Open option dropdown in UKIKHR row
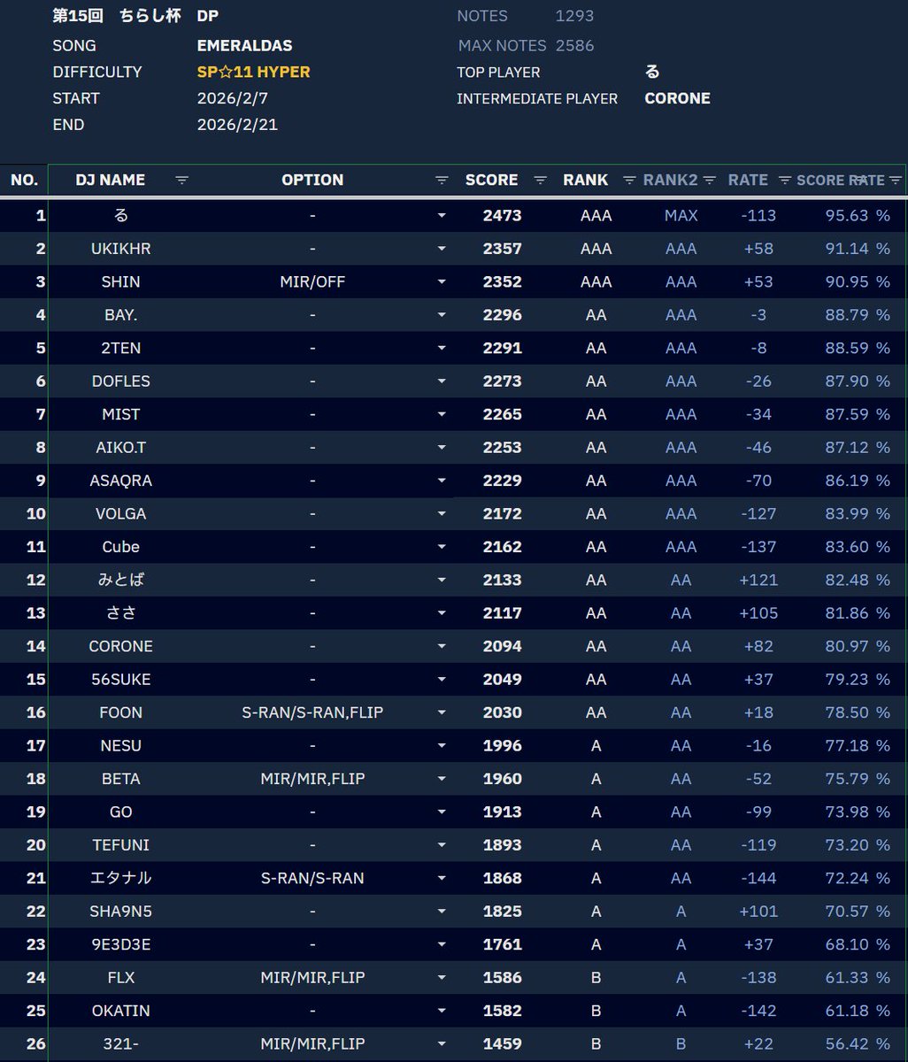Viewport: 908px width, 1062px height. tap(442, 249)
